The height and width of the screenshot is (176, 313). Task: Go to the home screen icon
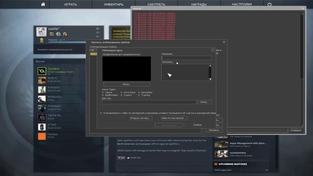pyautogui.click(x=43, y=4)
